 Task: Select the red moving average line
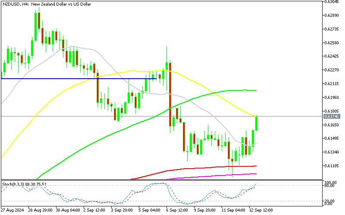coord(194,168)
